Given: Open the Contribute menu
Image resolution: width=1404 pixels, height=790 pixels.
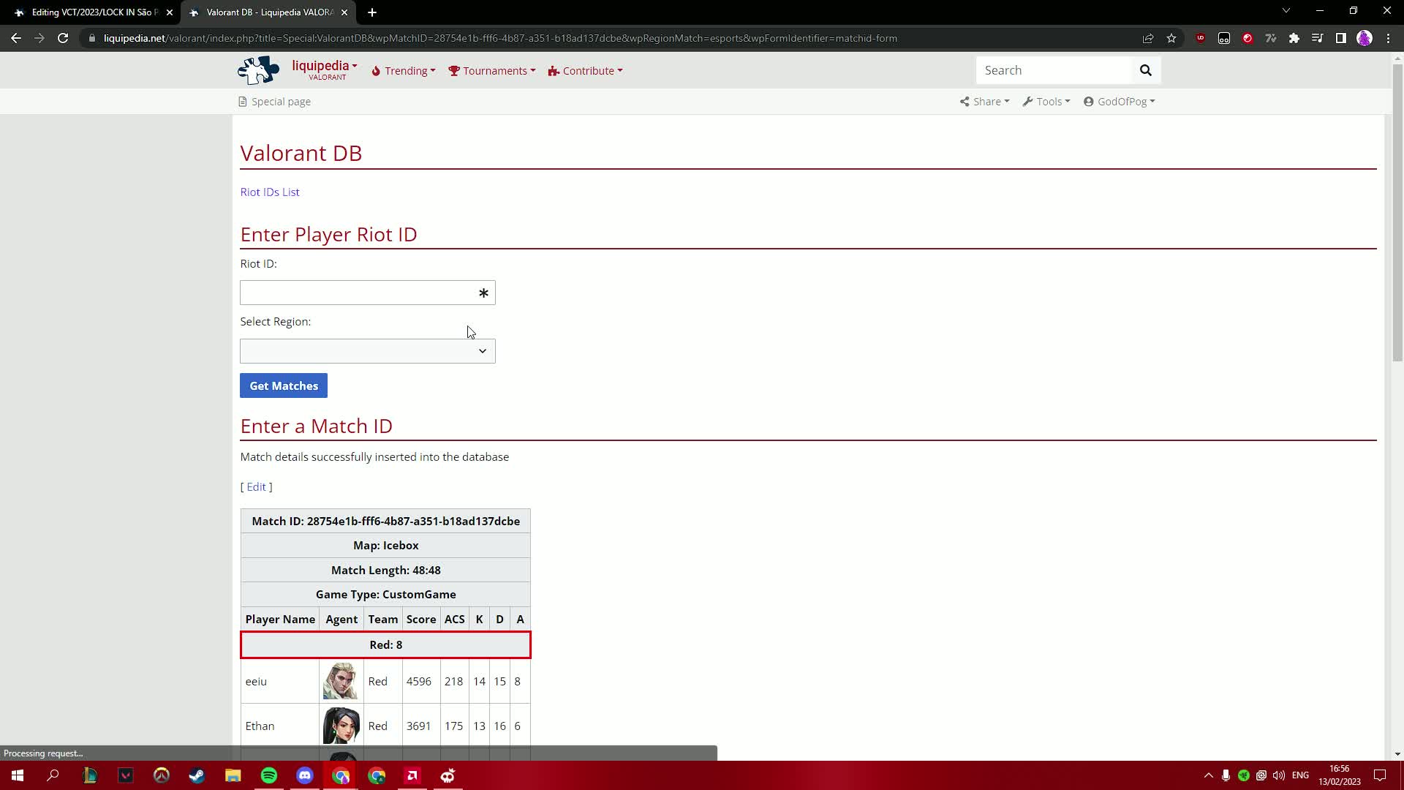Looking at the screenshot, I should pos(585,70).
